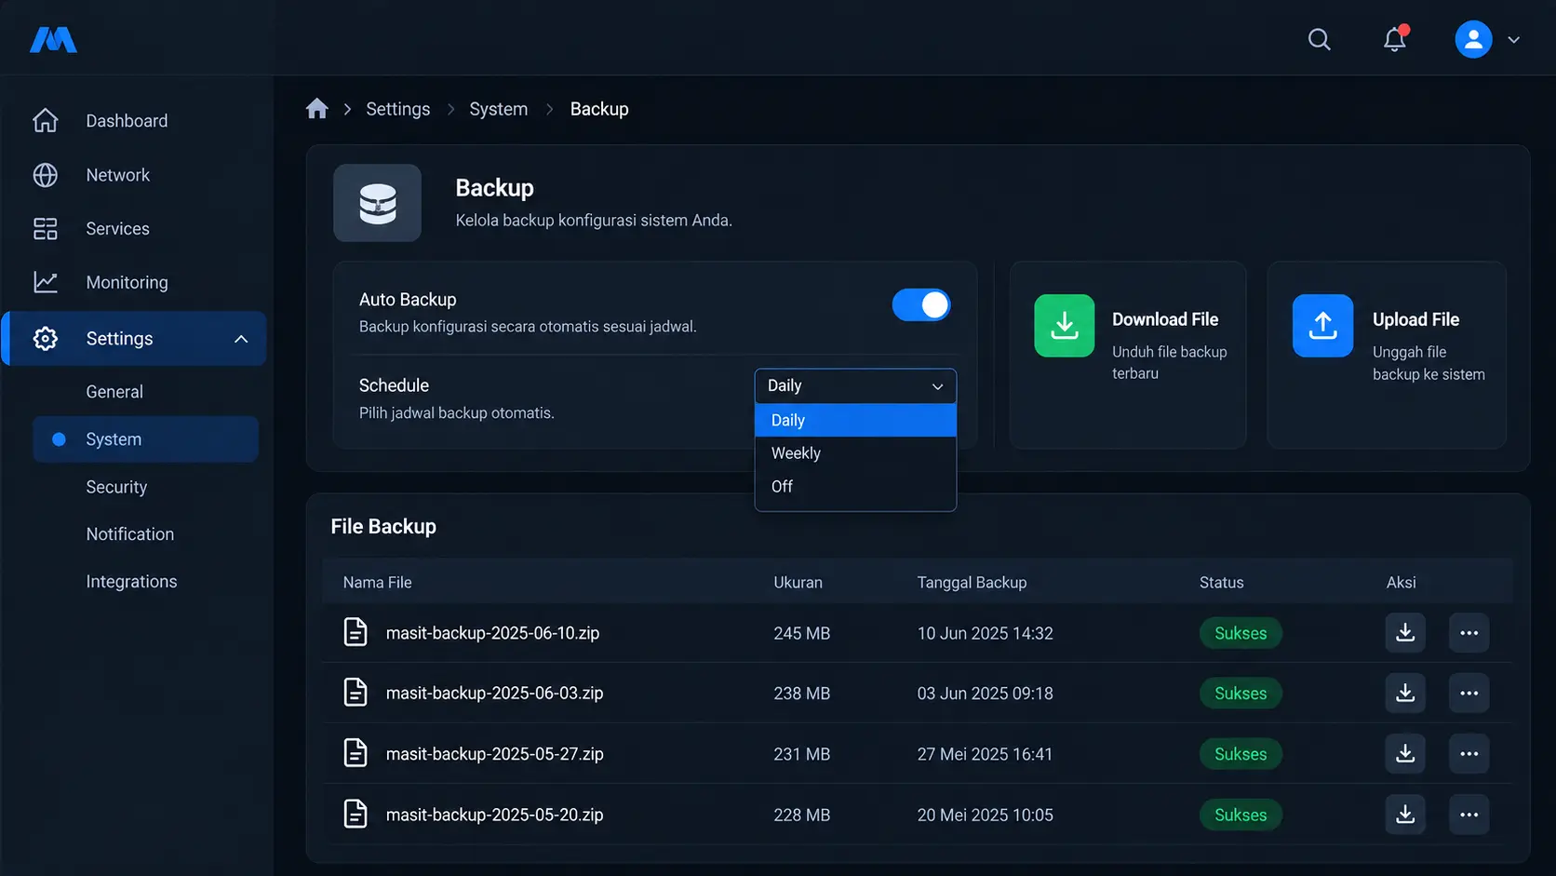The width and height of the screenshot is (1556, 876).
Task: Click the green Download File icon
Action: [x=1065, y=326]
